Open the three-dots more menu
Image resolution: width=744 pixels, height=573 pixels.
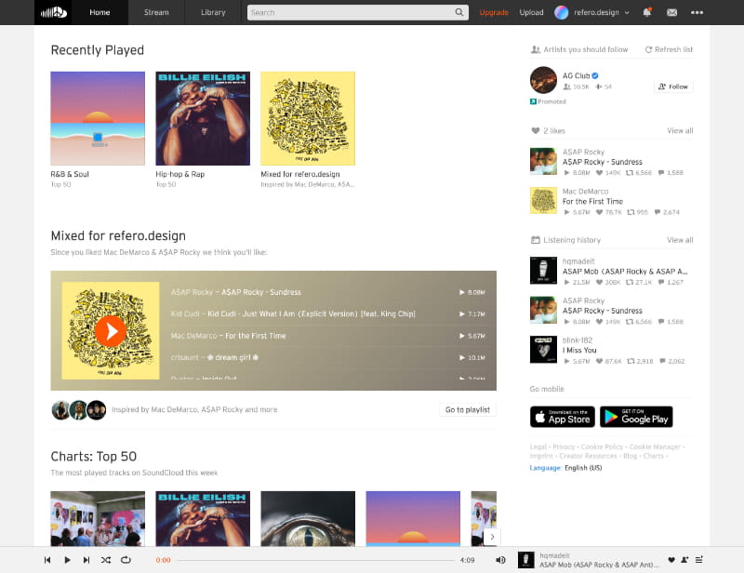[697, 13]
